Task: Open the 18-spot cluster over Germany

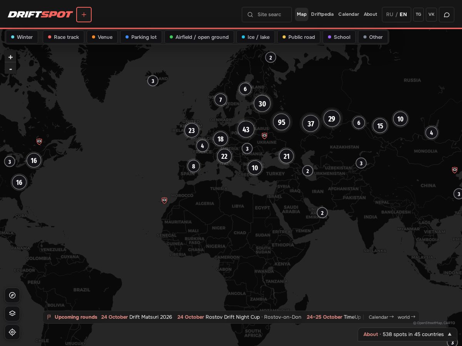Action: [x=221, y=139]
